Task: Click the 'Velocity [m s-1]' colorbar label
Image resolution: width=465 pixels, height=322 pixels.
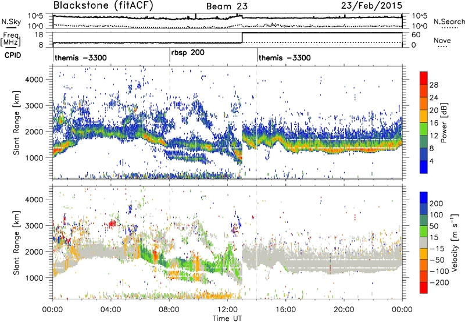Action: tap(455, 242)
